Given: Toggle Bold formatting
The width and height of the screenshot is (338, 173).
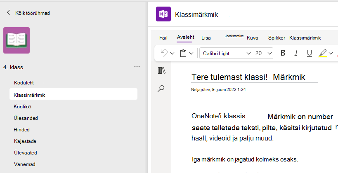Looking at the screenshot, I should (x=283, y=53).
